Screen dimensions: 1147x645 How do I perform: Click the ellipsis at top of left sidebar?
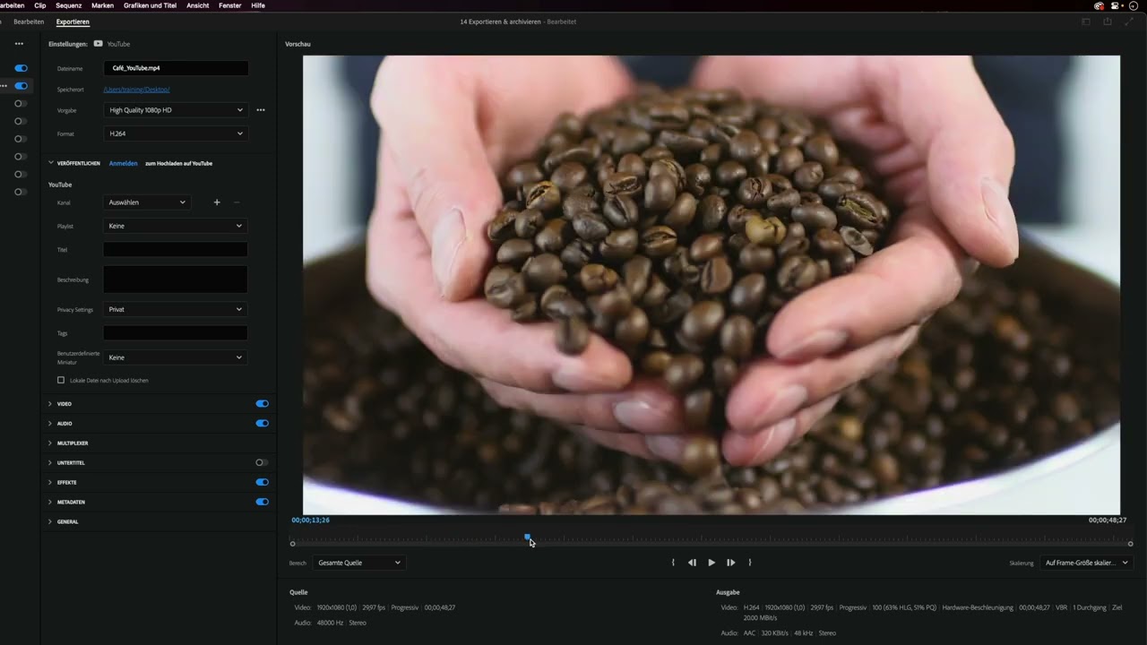pyautogui.click(x=18, y=43)
